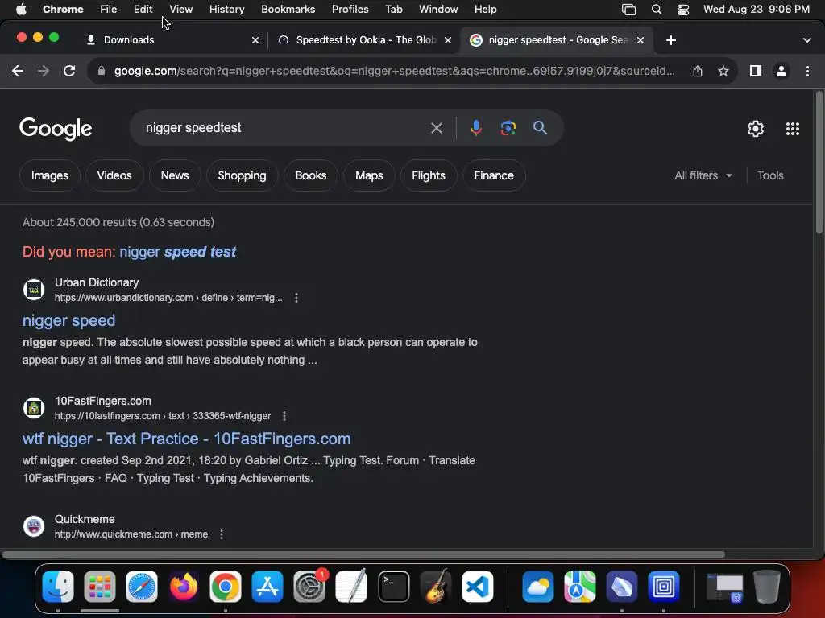Open Safari from the dock
Image resolution: width=825 pixels, height=618 pixels.
(x=142, y=587)
